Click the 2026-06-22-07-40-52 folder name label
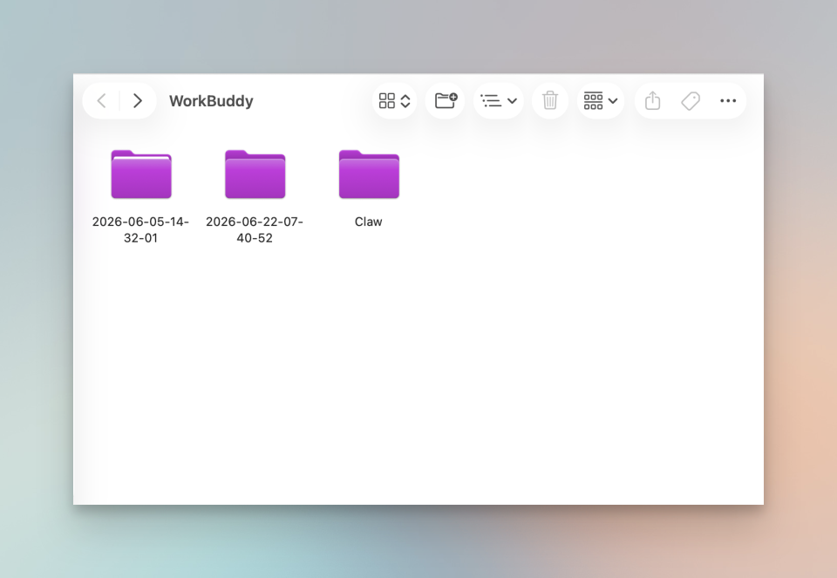Screen dimensions: 837x578 coord(255,229)
